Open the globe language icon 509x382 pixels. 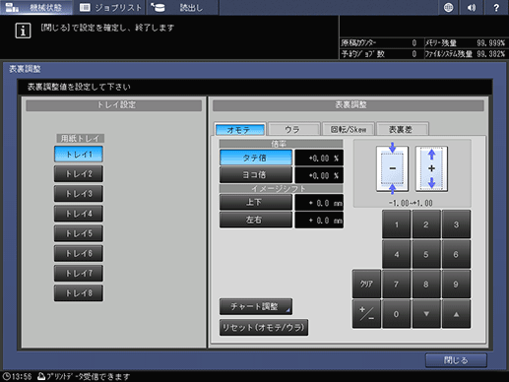[448, 7]
